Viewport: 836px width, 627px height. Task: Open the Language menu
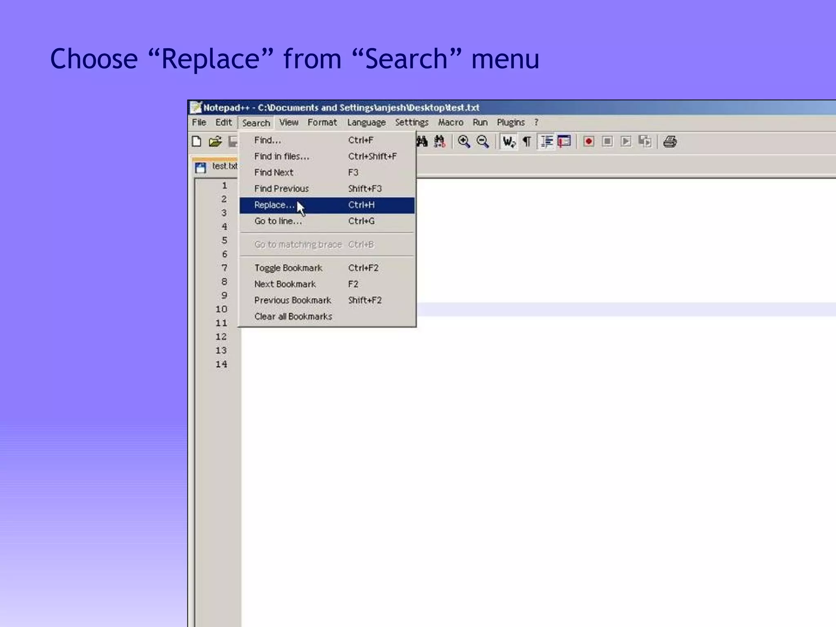coord(367,122)
